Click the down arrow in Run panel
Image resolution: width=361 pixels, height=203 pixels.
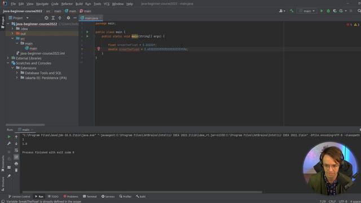coord(16,143)
